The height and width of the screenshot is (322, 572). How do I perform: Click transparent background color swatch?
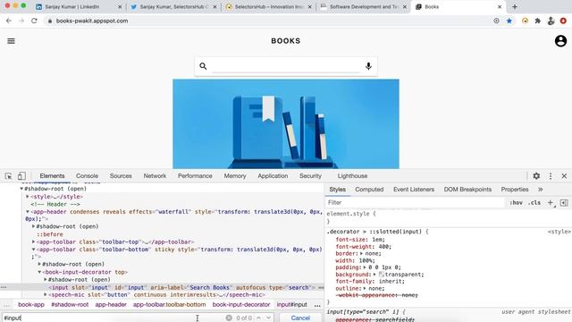(382, 275)
